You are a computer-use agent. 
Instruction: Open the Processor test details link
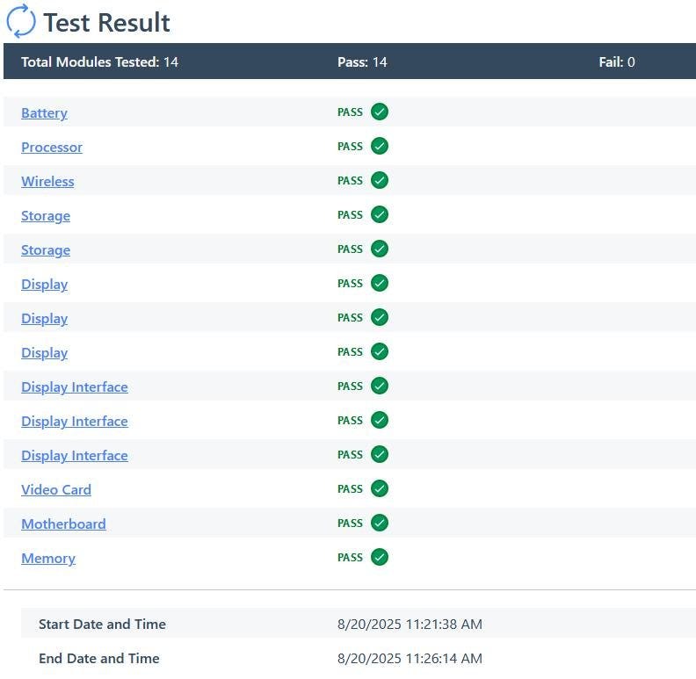coord(52,148)
